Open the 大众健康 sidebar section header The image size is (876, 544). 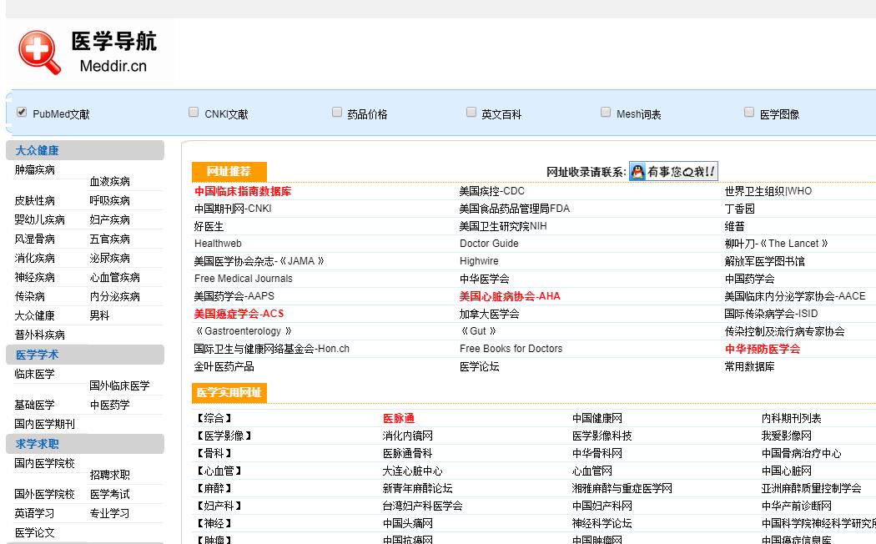(x=85, y=150)
